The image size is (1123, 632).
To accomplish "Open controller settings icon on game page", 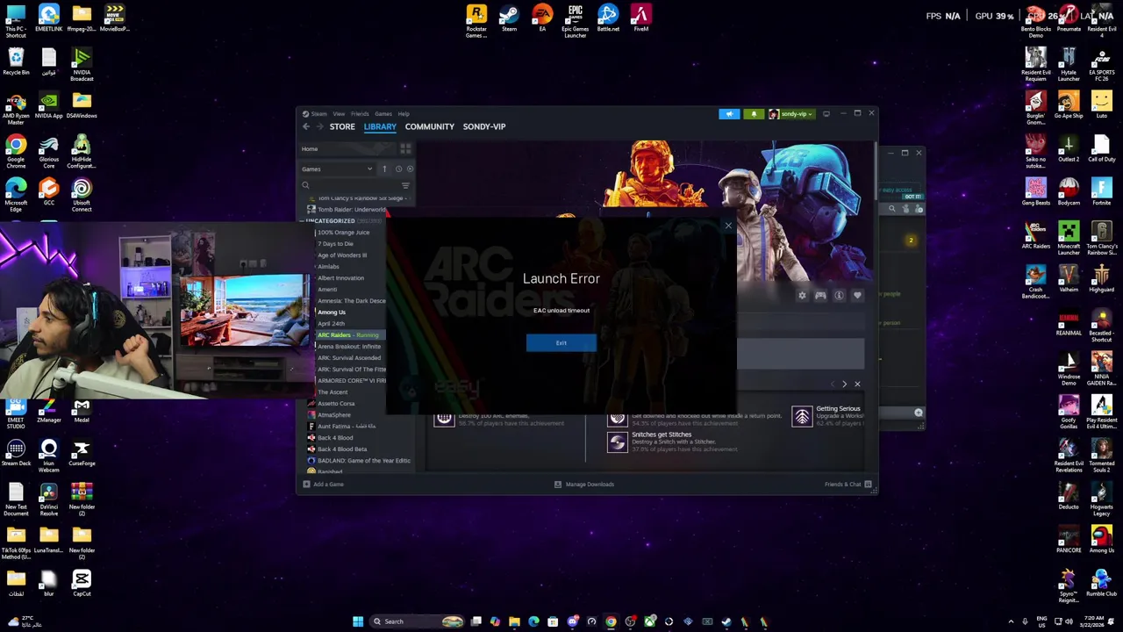I will (820, 296).
